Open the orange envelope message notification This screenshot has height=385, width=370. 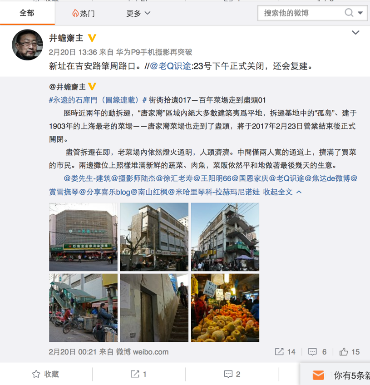[318, 375]
